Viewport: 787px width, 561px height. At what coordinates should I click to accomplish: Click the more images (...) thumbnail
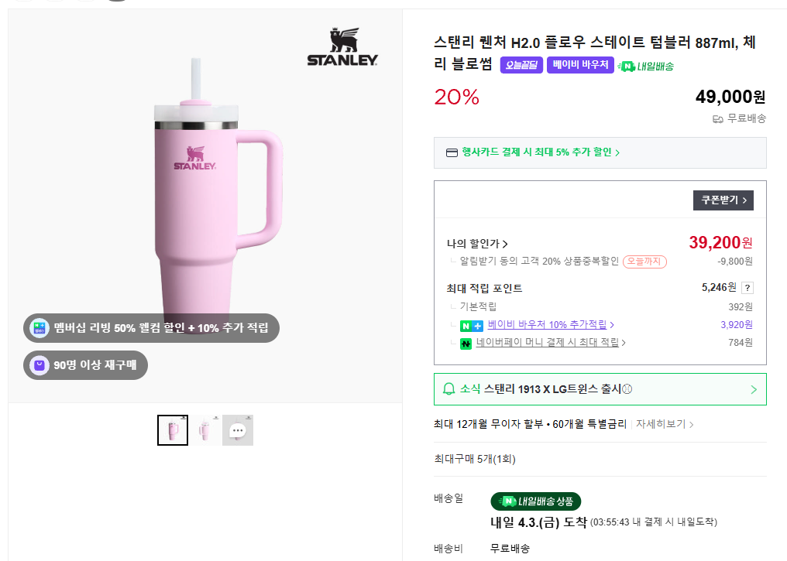click(x=238, y=430)
